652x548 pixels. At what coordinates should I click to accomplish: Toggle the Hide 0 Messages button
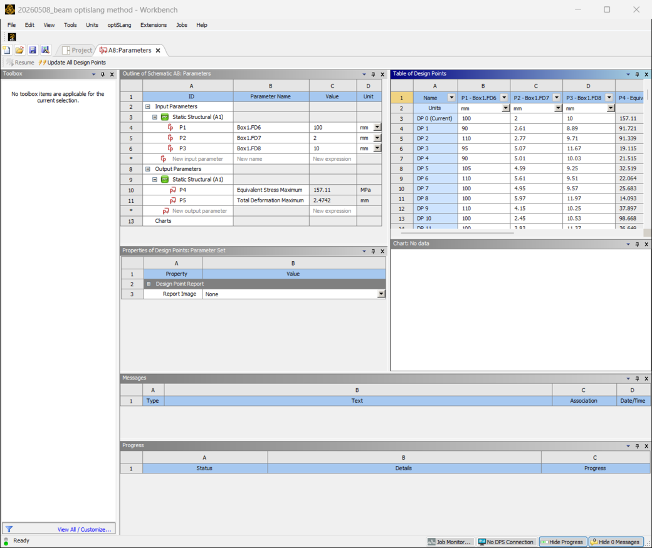click(616, 542)
